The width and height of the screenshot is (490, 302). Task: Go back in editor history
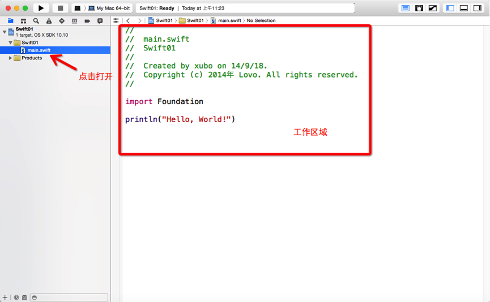coord(128,20)
